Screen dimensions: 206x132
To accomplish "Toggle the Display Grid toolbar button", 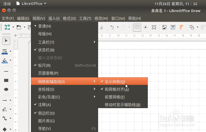I will pos(137,27).
